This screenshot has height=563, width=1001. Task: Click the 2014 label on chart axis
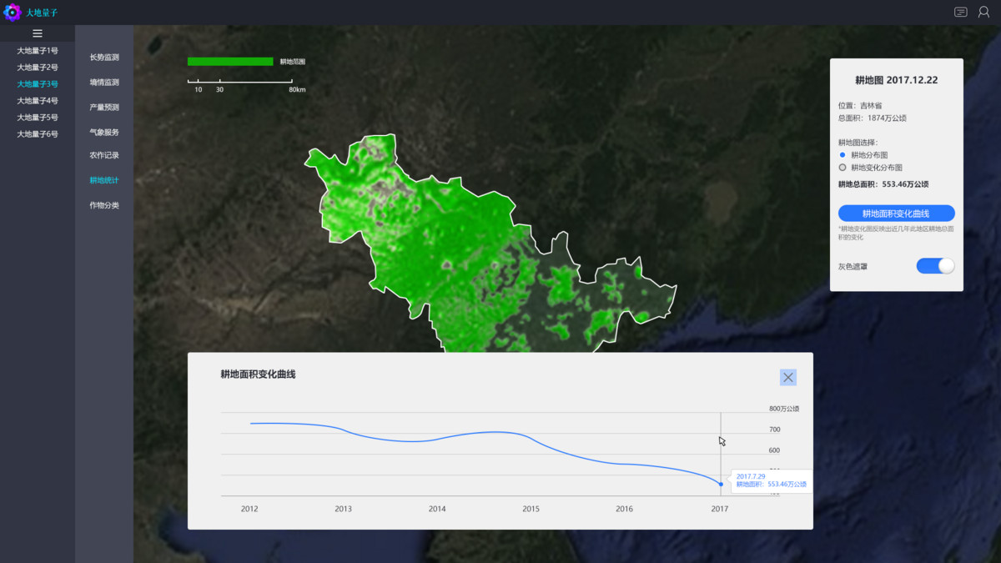437,509
